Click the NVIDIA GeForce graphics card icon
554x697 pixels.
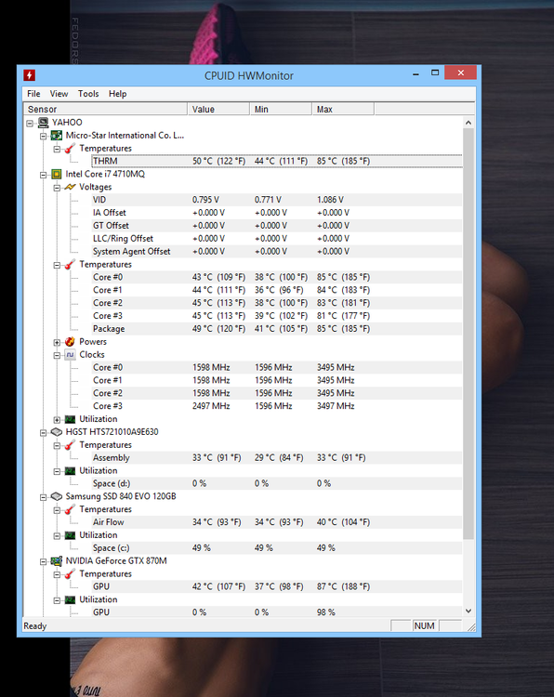(x=57, y=561)
